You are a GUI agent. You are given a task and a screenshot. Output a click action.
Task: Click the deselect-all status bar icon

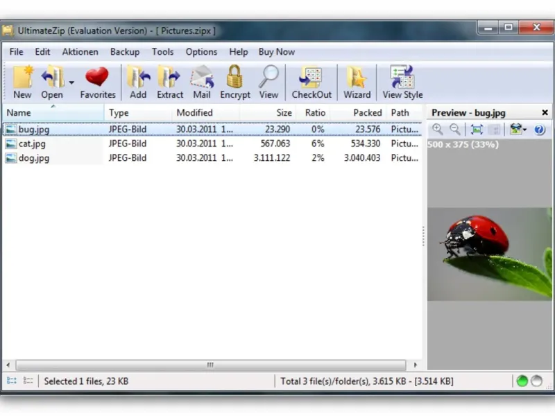pos(28,381)
